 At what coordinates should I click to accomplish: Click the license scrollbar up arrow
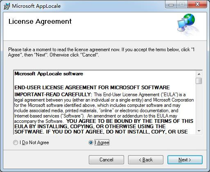(x=199, y=74)
